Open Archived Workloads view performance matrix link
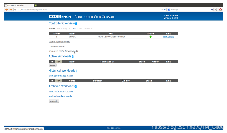The height and width of the screenshot is (133, 227). [61, 92]
